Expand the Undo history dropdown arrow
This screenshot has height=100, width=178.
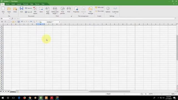pyautogui.click(x=24, y=22)
